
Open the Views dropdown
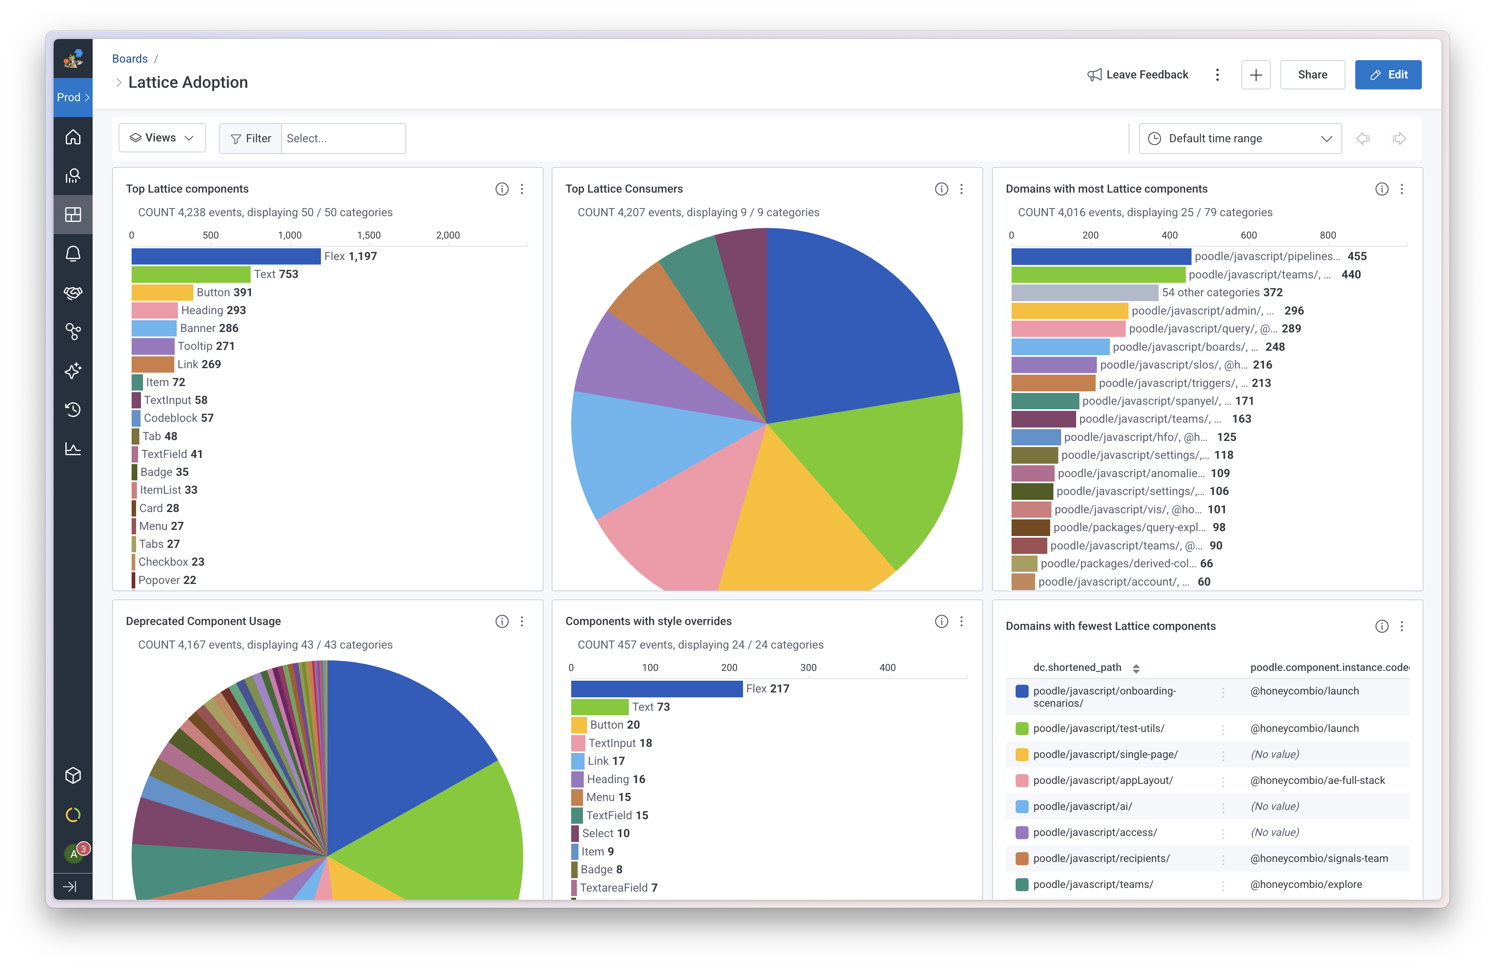tap(162, 138)
